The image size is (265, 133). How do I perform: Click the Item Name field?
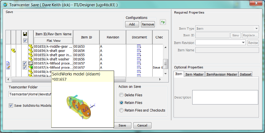tap(227, 50)
